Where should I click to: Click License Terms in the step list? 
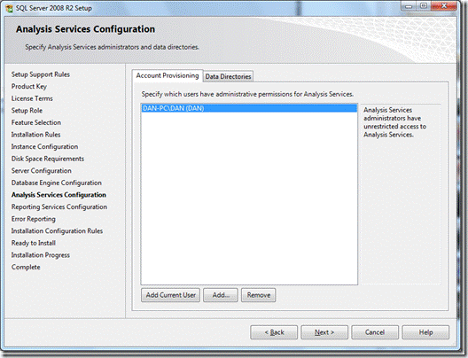32,98
